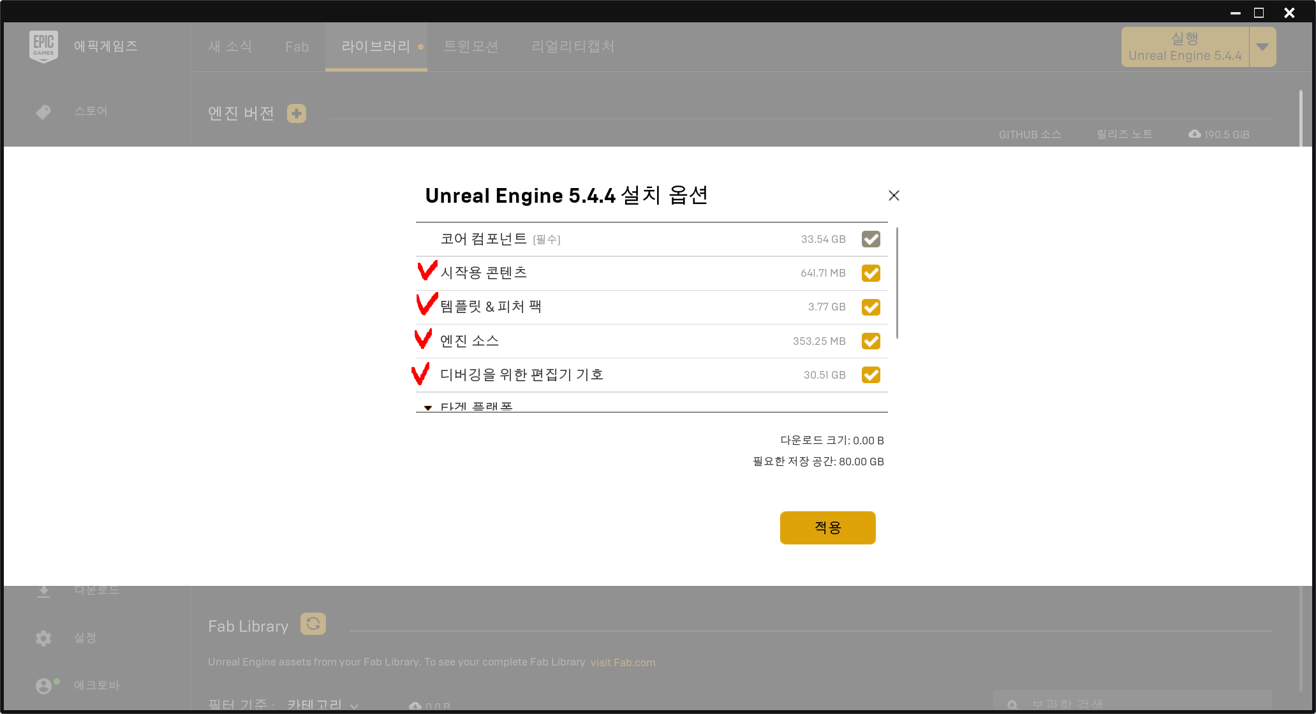
Task: Uncheck the 템플릿 & 피처 팩 checkbox
Action: point(871,307)
